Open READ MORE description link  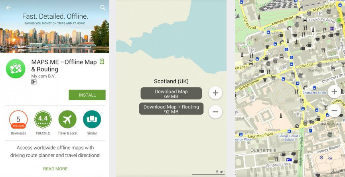coord(55,169)
